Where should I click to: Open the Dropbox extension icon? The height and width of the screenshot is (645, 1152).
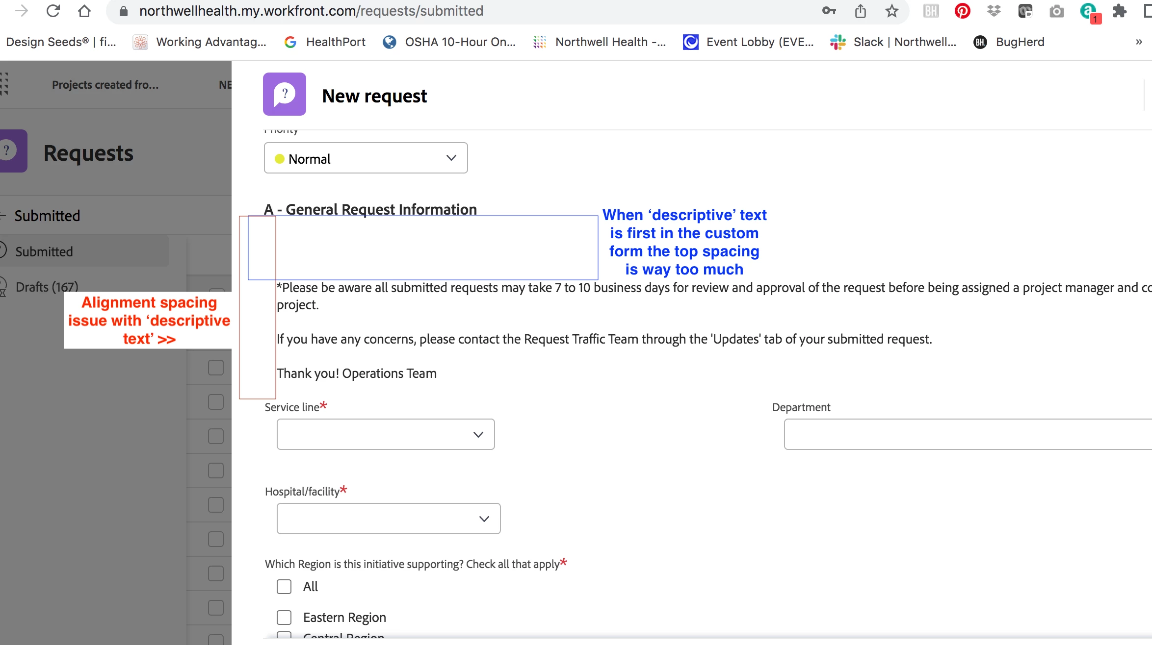(994, 11)
